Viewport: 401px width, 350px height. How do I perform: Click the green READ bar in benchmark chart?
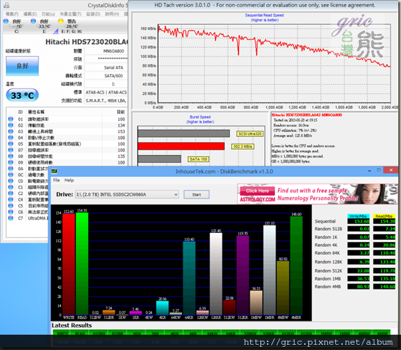(82, 263)
